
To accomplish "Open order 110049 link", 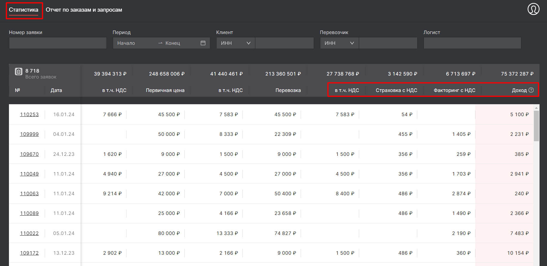I will pos(29,174).
